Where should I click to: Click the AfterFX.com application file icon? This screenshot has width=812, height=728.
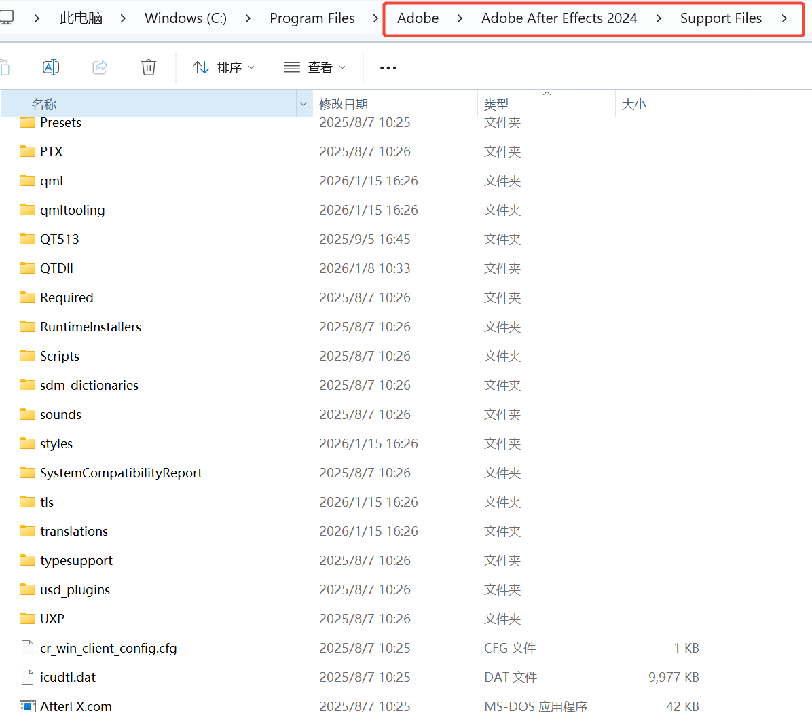click(28, 706)
